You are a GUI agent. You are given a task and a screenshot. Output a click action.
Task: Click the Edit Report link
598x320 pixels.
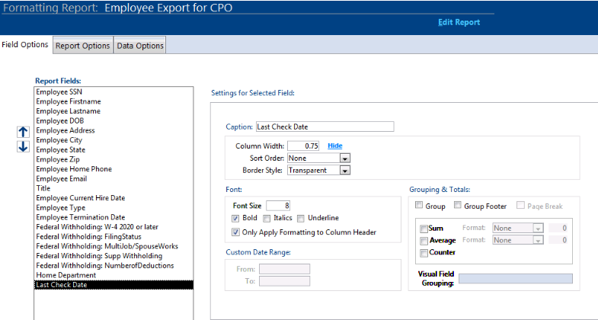tap(459, 22)
